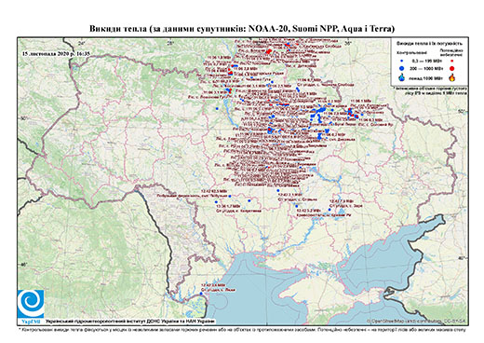Click the large red circle in legend
Image resolution: width=484 pixels, height=343 pixels.
(x=452, y=68)
